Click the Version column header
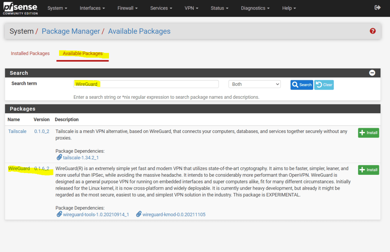Image resolution: width=390 pixels, height=252 pixels. click(x=42, y=119)
